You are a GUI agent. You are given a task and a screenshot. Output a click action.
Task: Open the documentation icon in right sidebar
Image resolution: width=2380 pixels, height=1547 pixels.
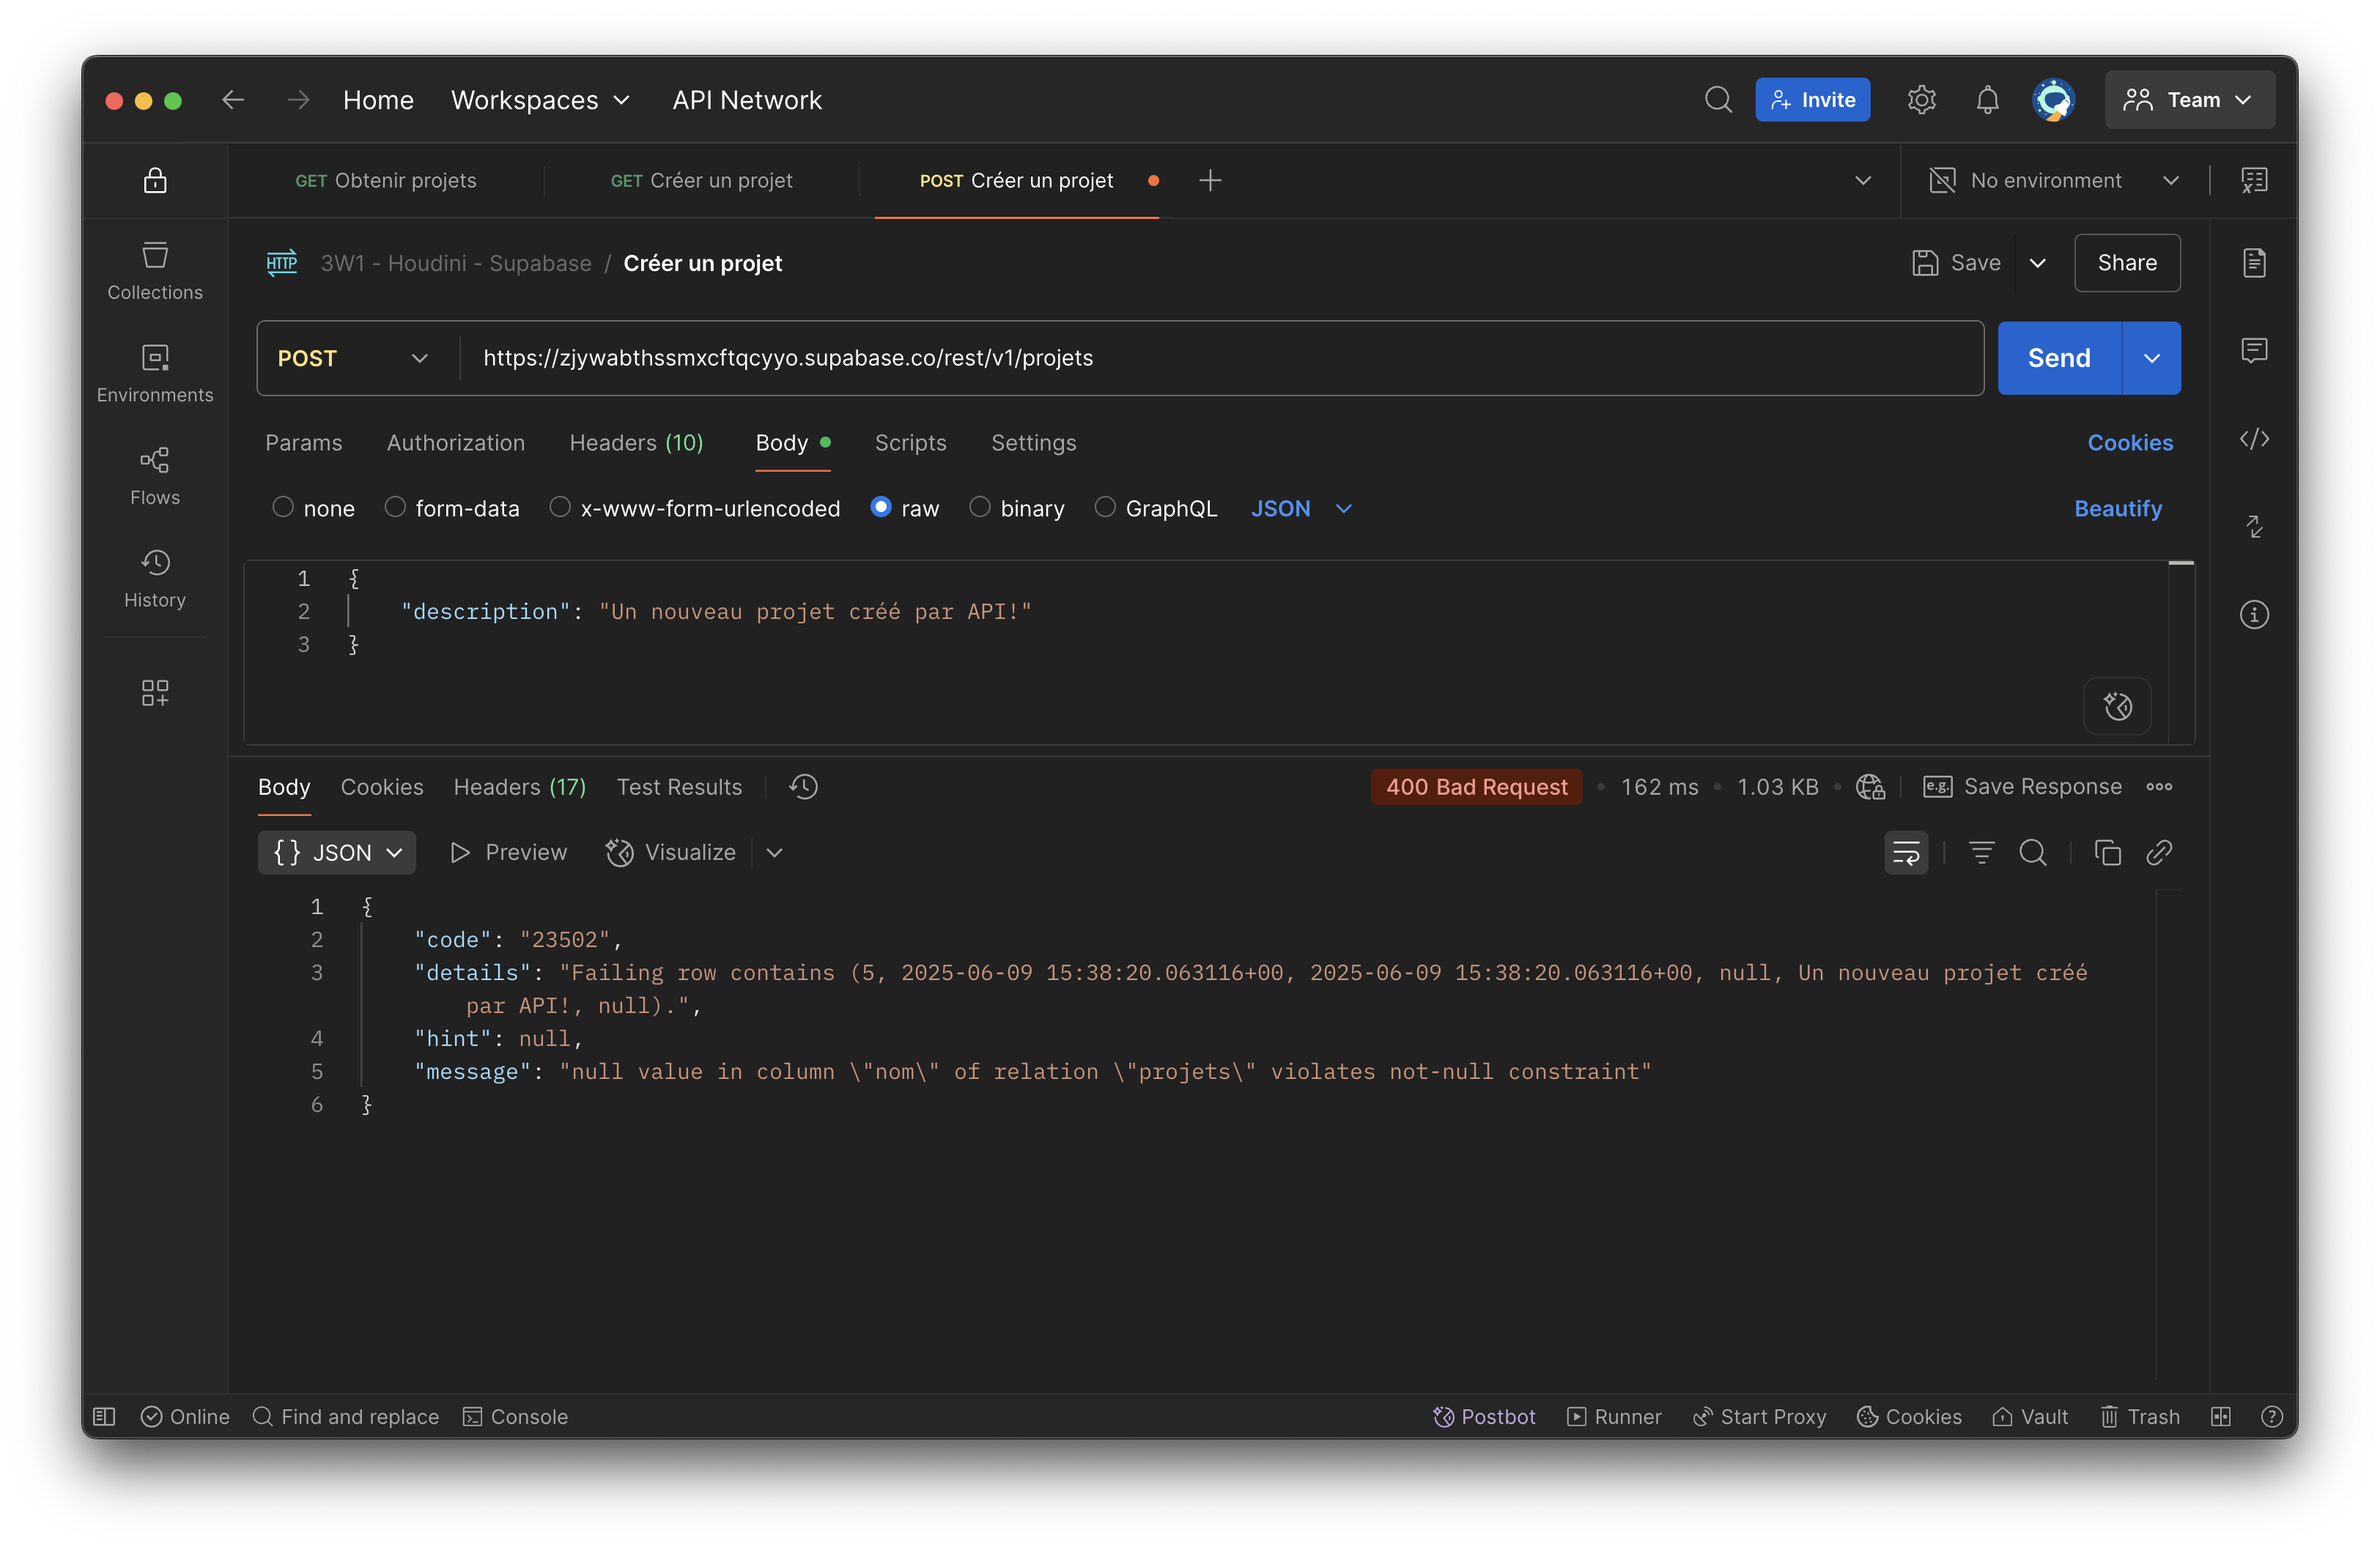(2254, 263)
